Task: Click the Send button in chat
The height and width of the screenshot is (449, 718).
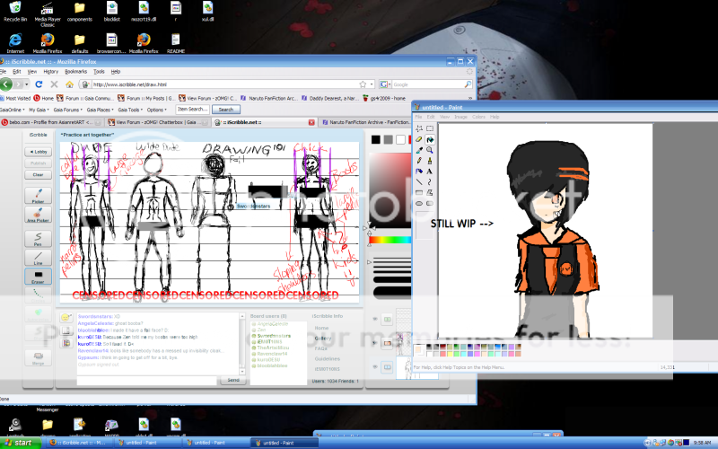Action: (x=232, y=380)
